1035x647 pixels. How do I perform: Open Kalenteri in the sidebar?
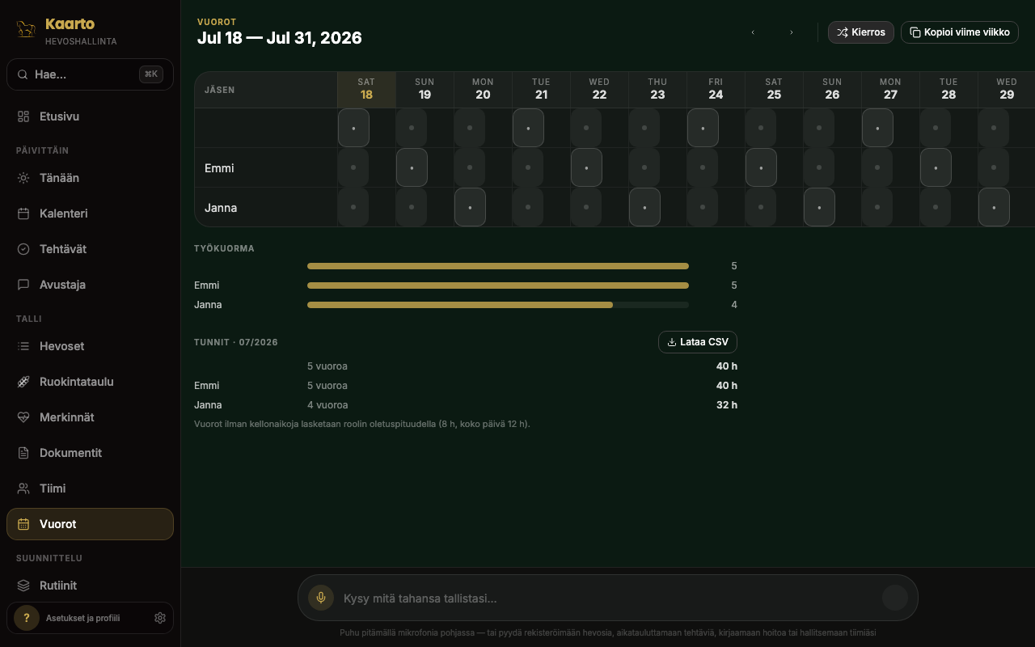point(90,214)
